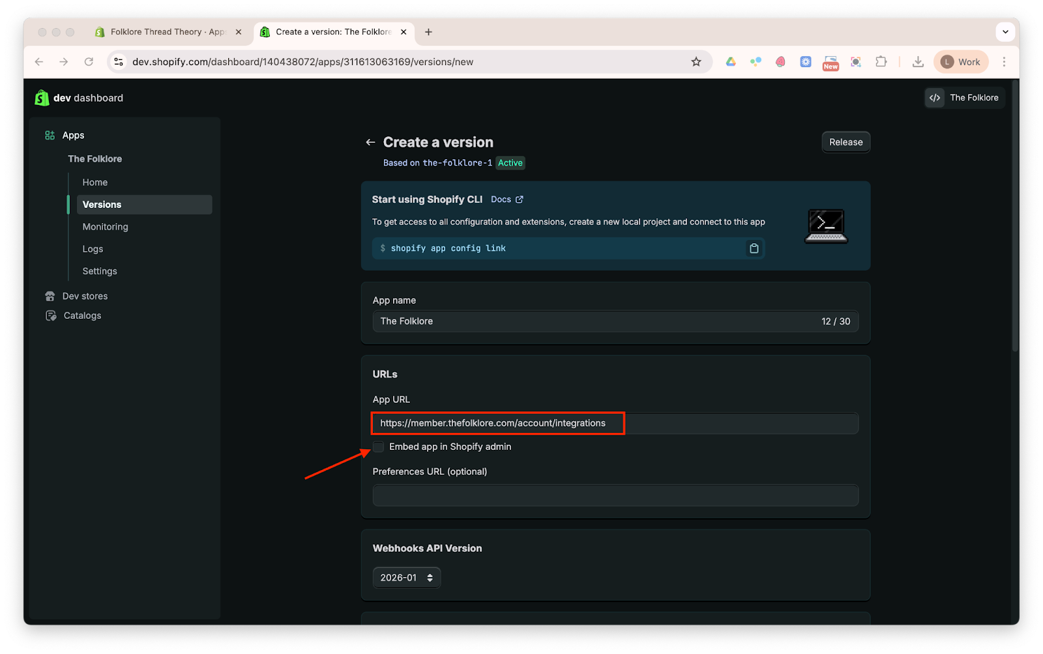The image size is (1043, 654).
Task: Click the back arrow beside Create a version
Action: point(370,142)
